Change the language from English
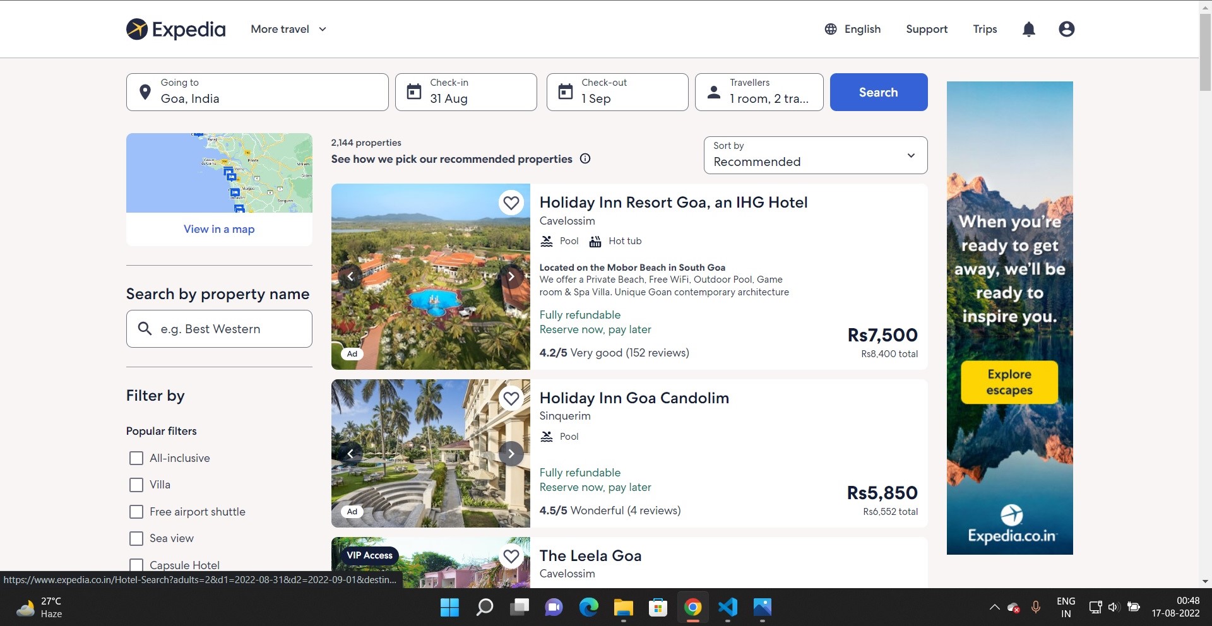The height and width of the screenshot is (626, 1212). (x=853, y=29)
